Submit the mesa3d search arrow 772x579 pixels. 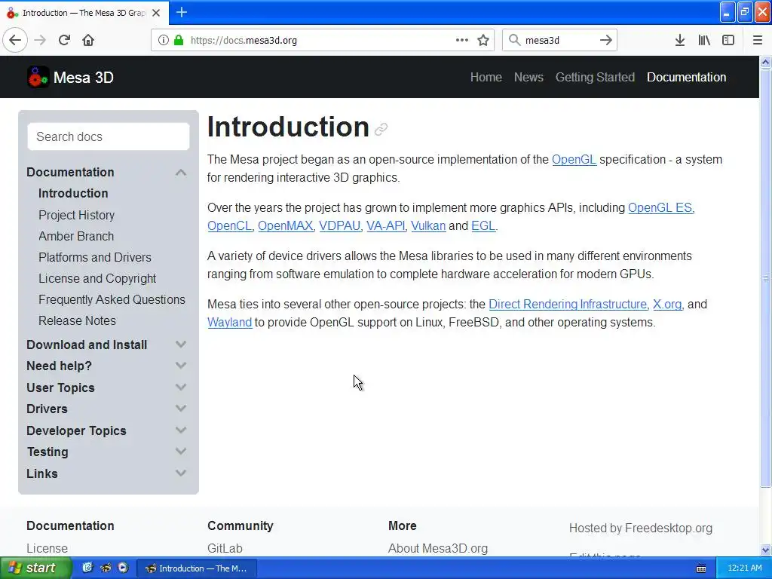pos(606,41)
